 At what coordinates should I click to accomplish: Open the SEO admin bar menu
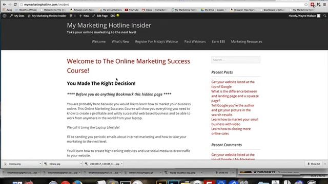[115, 16]
